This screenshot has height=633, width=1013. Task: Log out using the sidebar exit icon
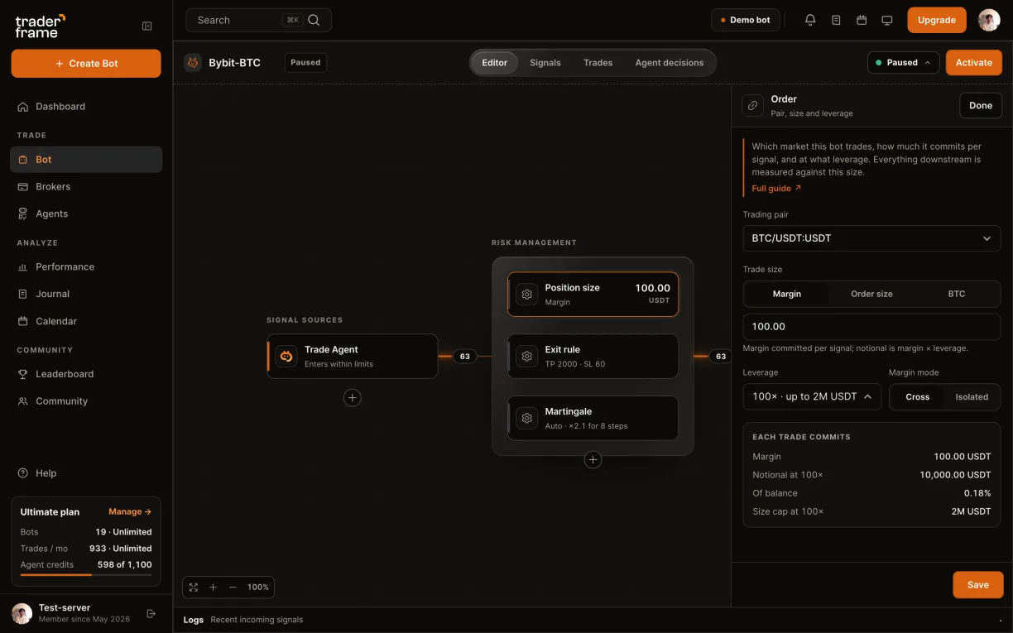pos(151,613)
